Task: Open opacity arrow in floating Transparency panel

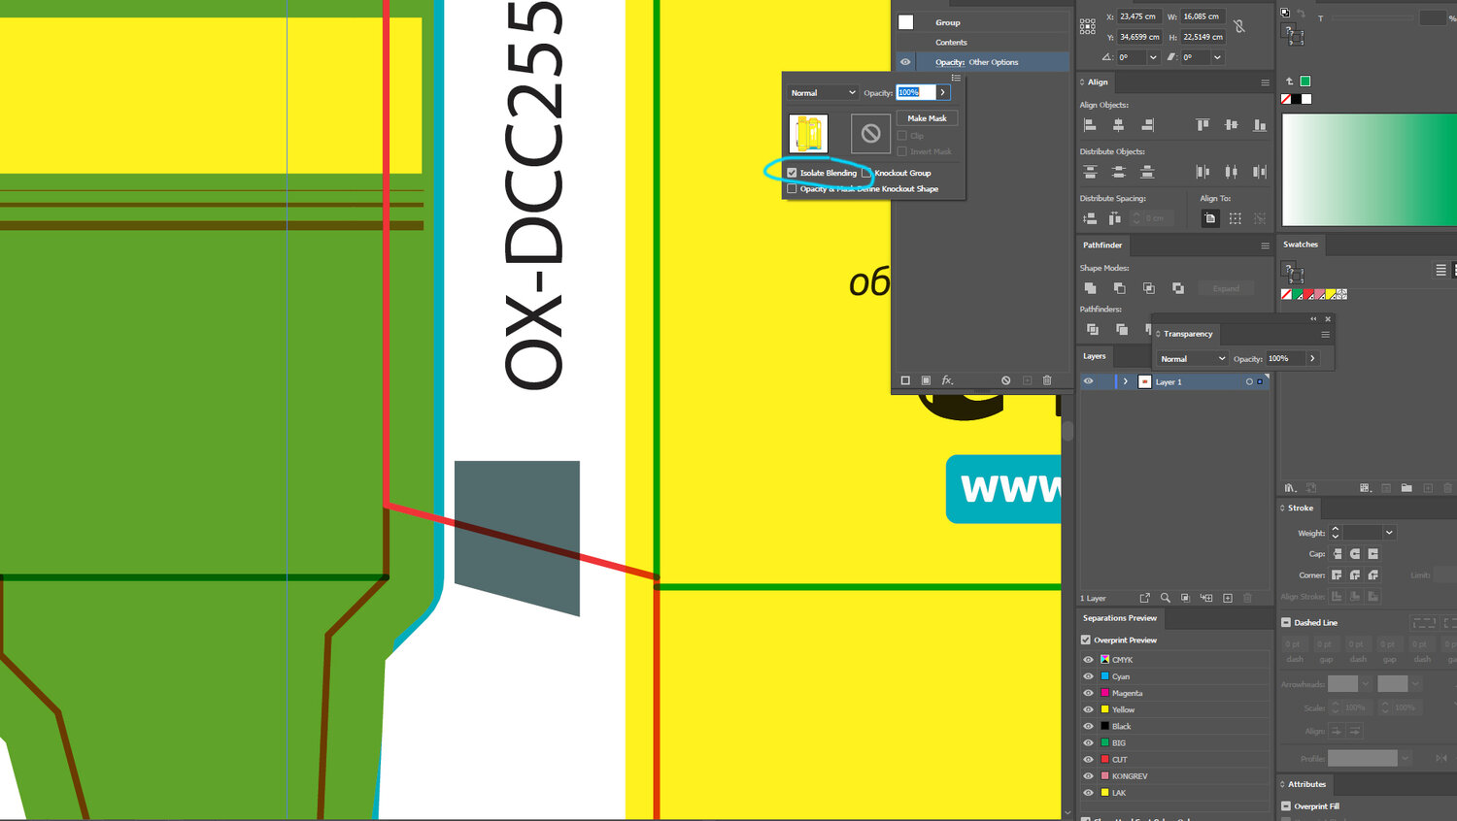Action: click(x=1312, y=359)
